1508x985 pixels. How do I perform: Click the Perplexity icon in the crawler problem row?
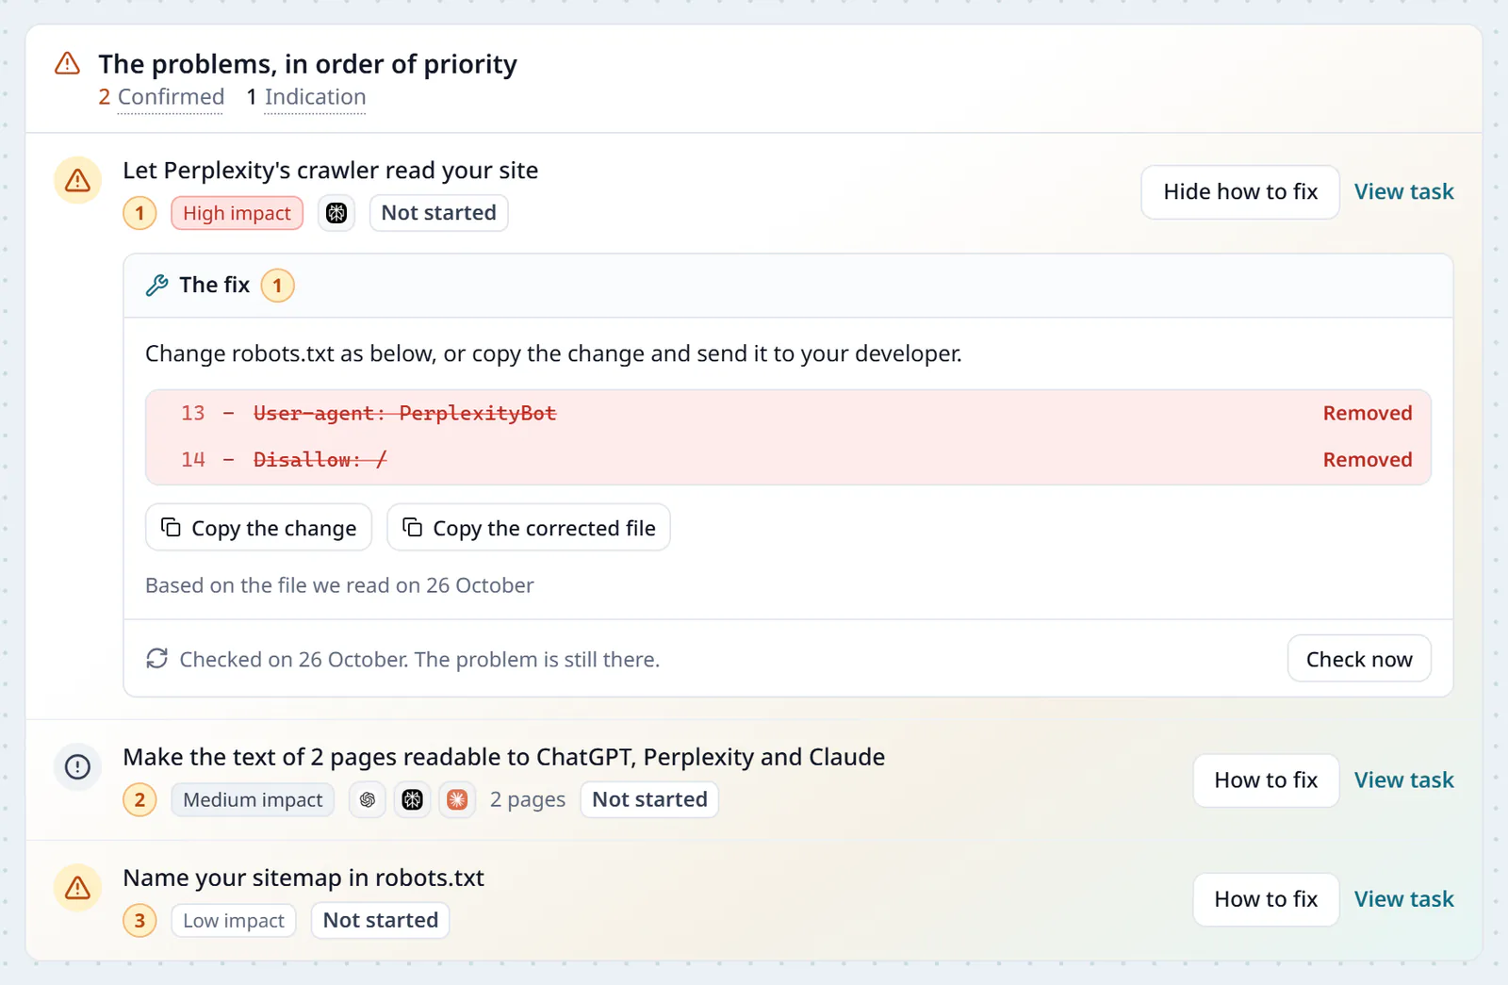(336, 213)
